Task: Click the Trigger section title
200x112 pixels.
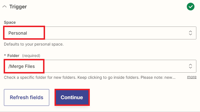Action: point(18,7)
